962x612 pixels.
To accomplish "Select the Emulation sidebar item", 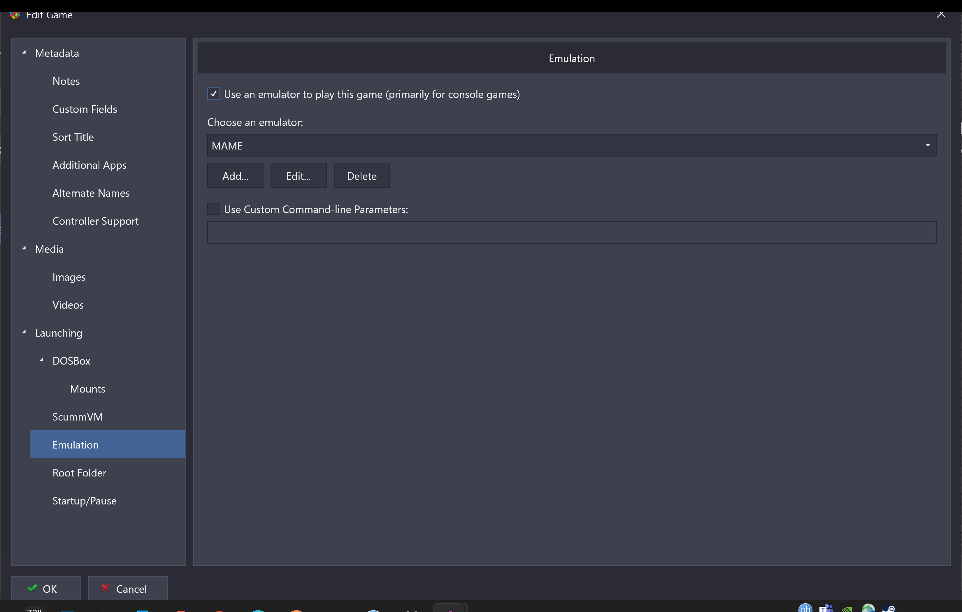I will point(108,444).
